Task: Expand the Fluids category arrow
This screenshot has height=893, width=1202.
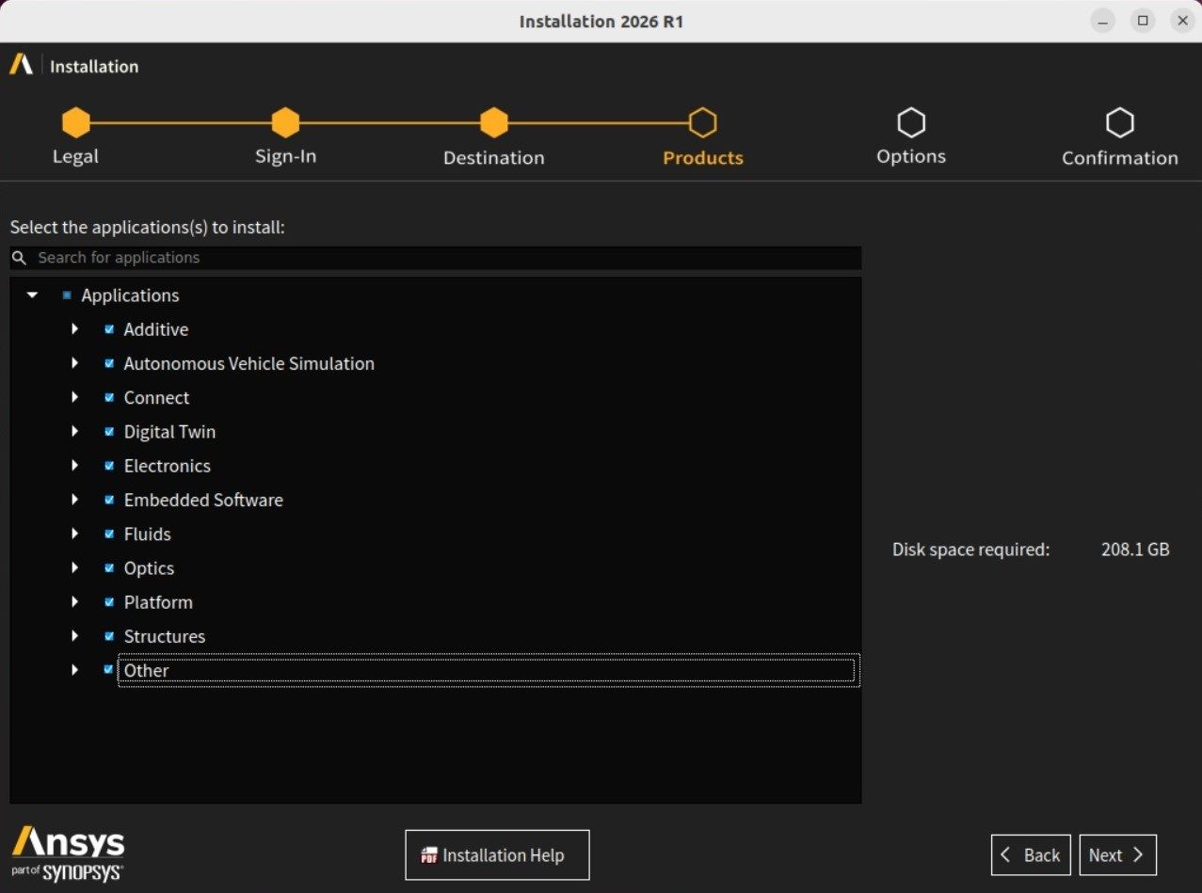Action: click(x=75, y=534)
